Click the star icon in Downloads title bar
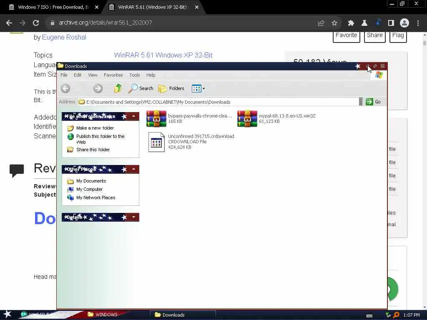 click(x=358, y=66)
